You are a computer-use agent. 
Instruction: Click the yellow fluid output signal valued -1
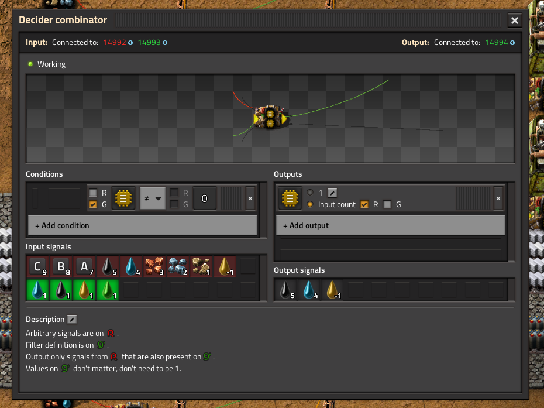pyautogui.click(x=332, y=290)
